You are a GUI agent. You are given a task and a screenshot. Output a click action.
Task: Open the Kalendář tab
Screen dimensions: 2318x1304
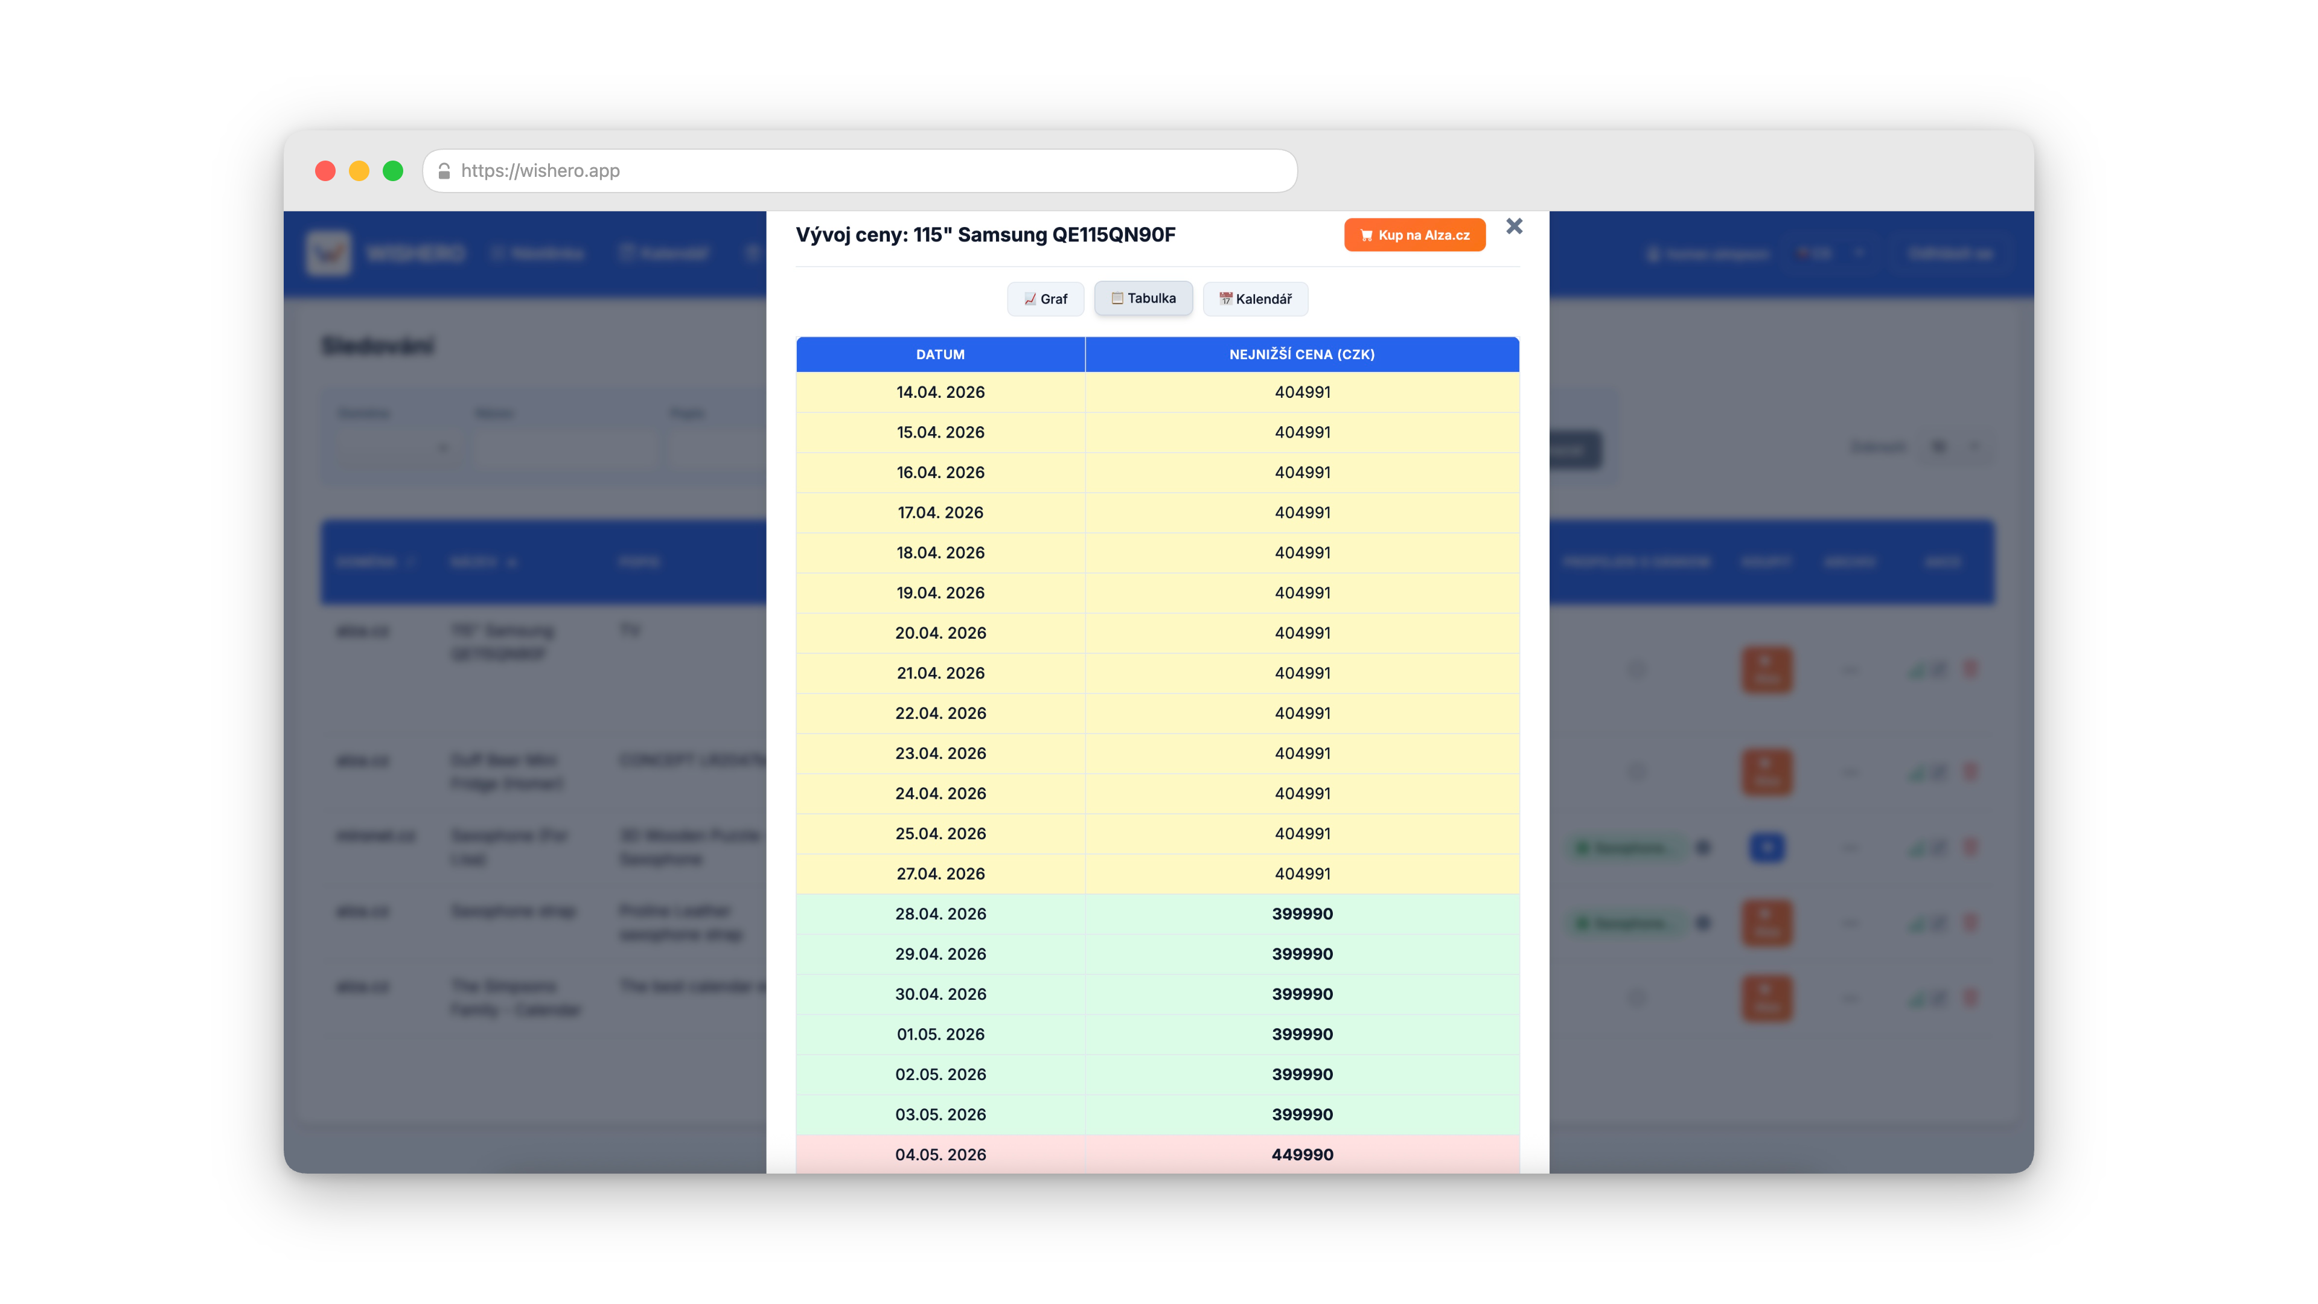(1256, 299)
